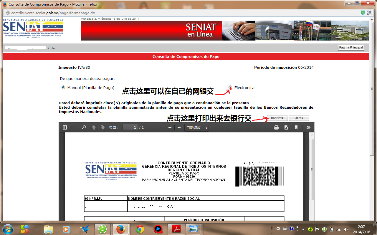The width and height of the screenshot is (377, 235).
Task: Select the Electrónica payment option
Action: (230, 88)
